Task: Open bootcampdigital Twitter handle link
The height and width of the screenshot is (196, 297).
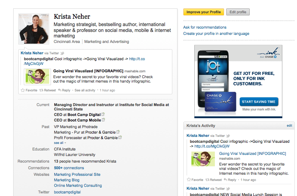Action: coord(67,192)
